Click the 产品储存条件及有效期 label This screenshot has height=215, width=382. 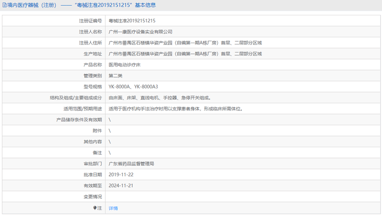coord(79,120)
